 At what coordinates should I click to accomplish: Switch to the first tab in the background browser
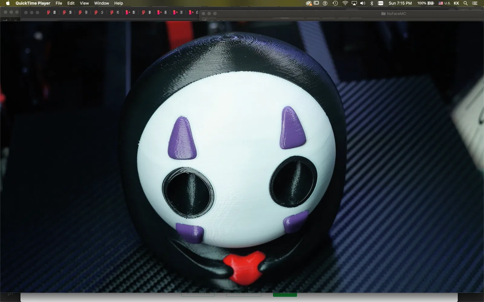[x=51, y=12]
